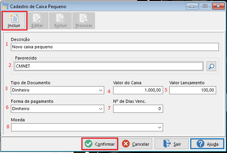Click the disabled Procurar toolbar button
Image resolution: width=227 pixels, height=153 pixels.
tap(84, 21)
